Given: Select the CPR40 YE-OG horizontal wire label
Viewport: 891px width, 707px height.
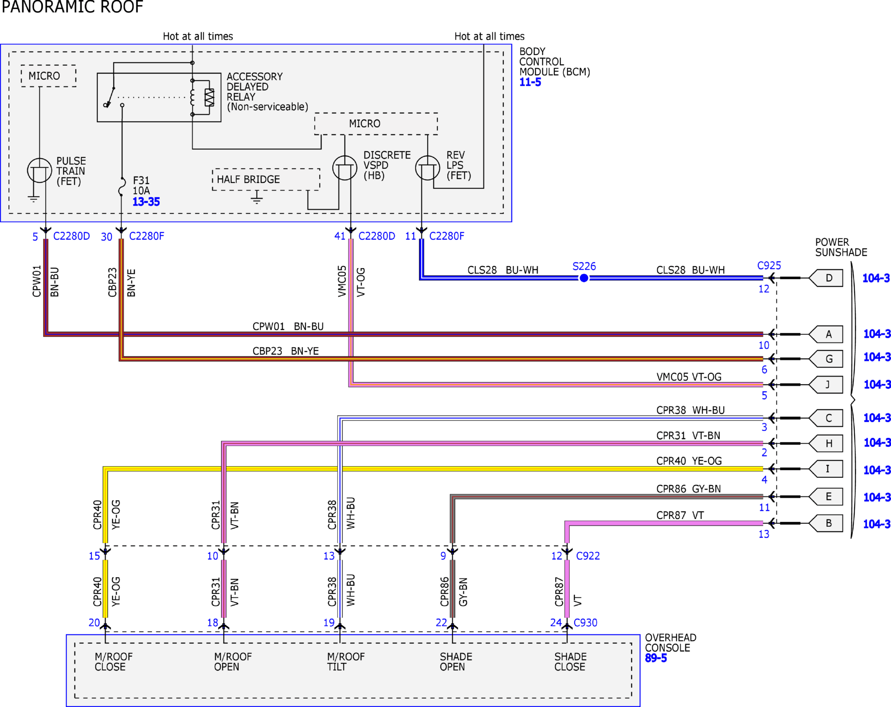Looking at the screenshot, I should pos(689,461).
